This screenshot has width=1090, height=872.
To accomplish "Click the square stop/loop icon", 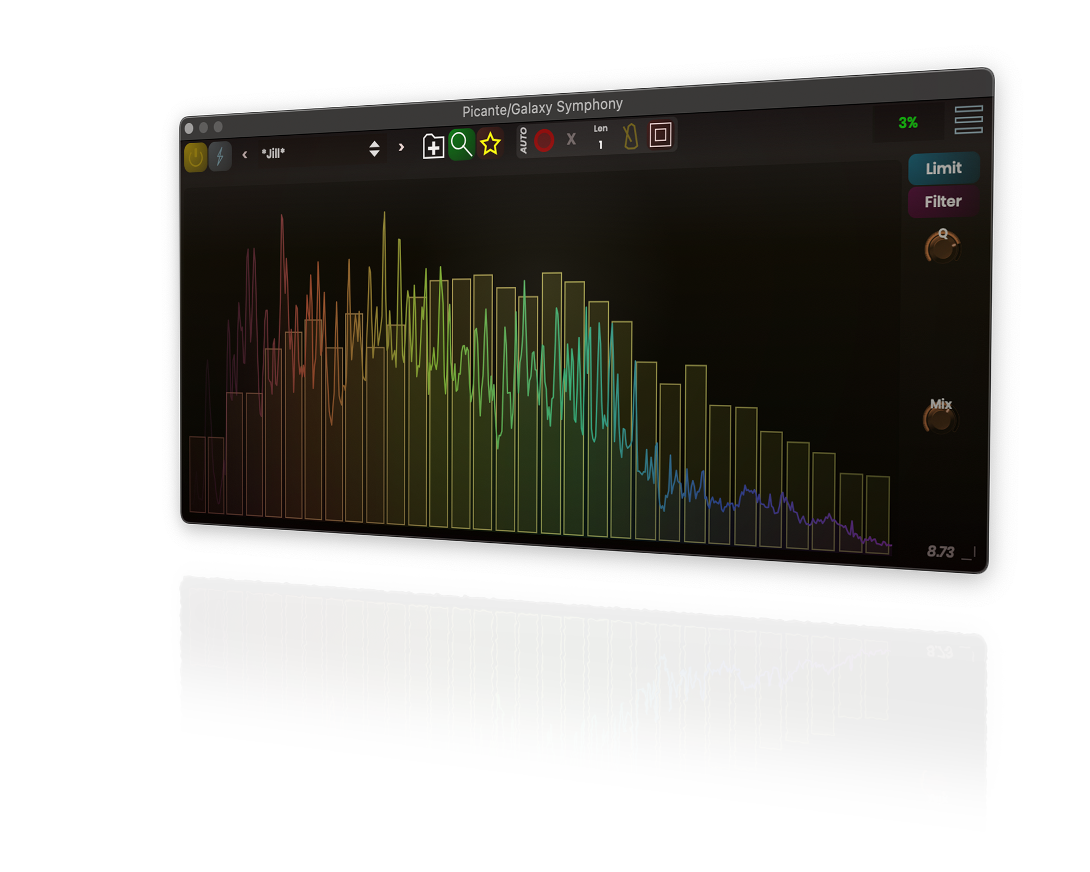I will pyautogui.click(x=660, y=135).
